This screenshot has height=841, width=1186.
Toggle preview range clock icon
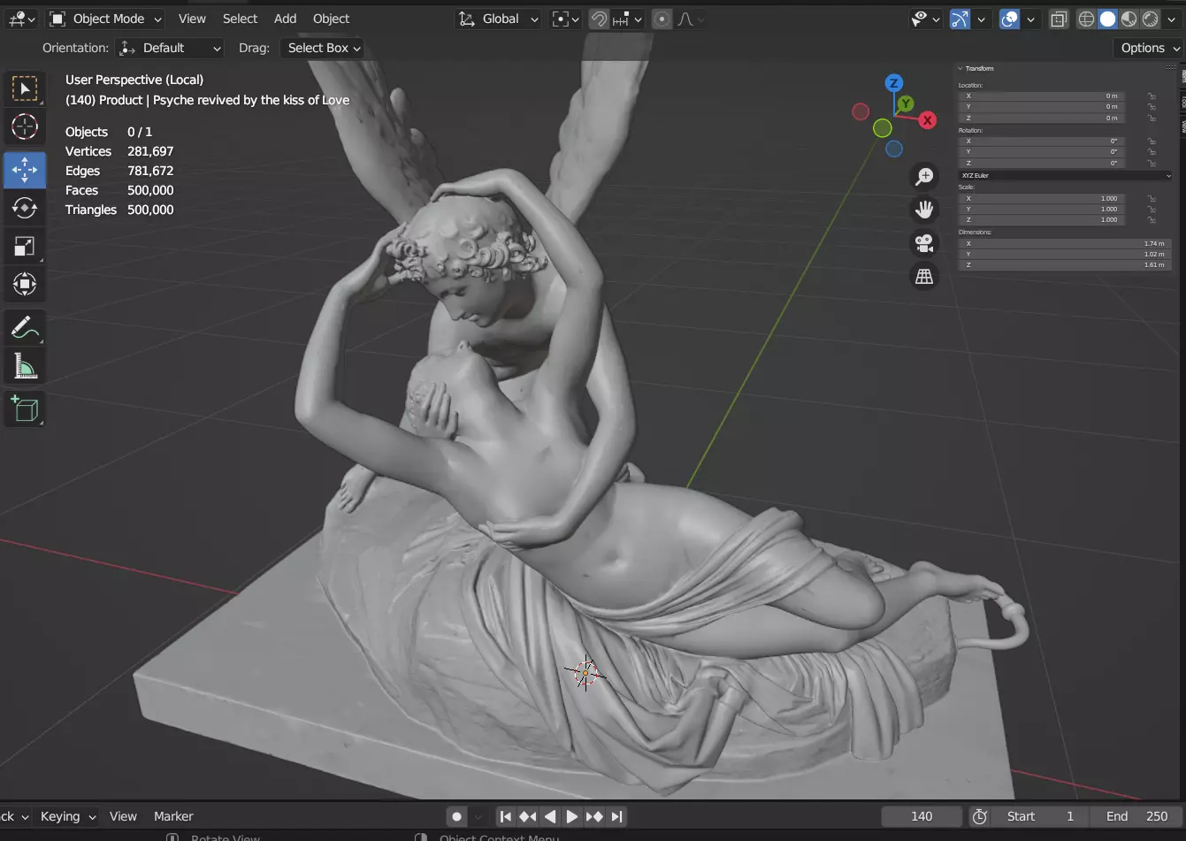pos(979,816)
